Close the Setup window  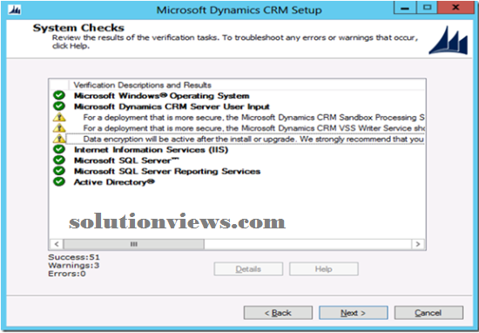pos(455,8)
